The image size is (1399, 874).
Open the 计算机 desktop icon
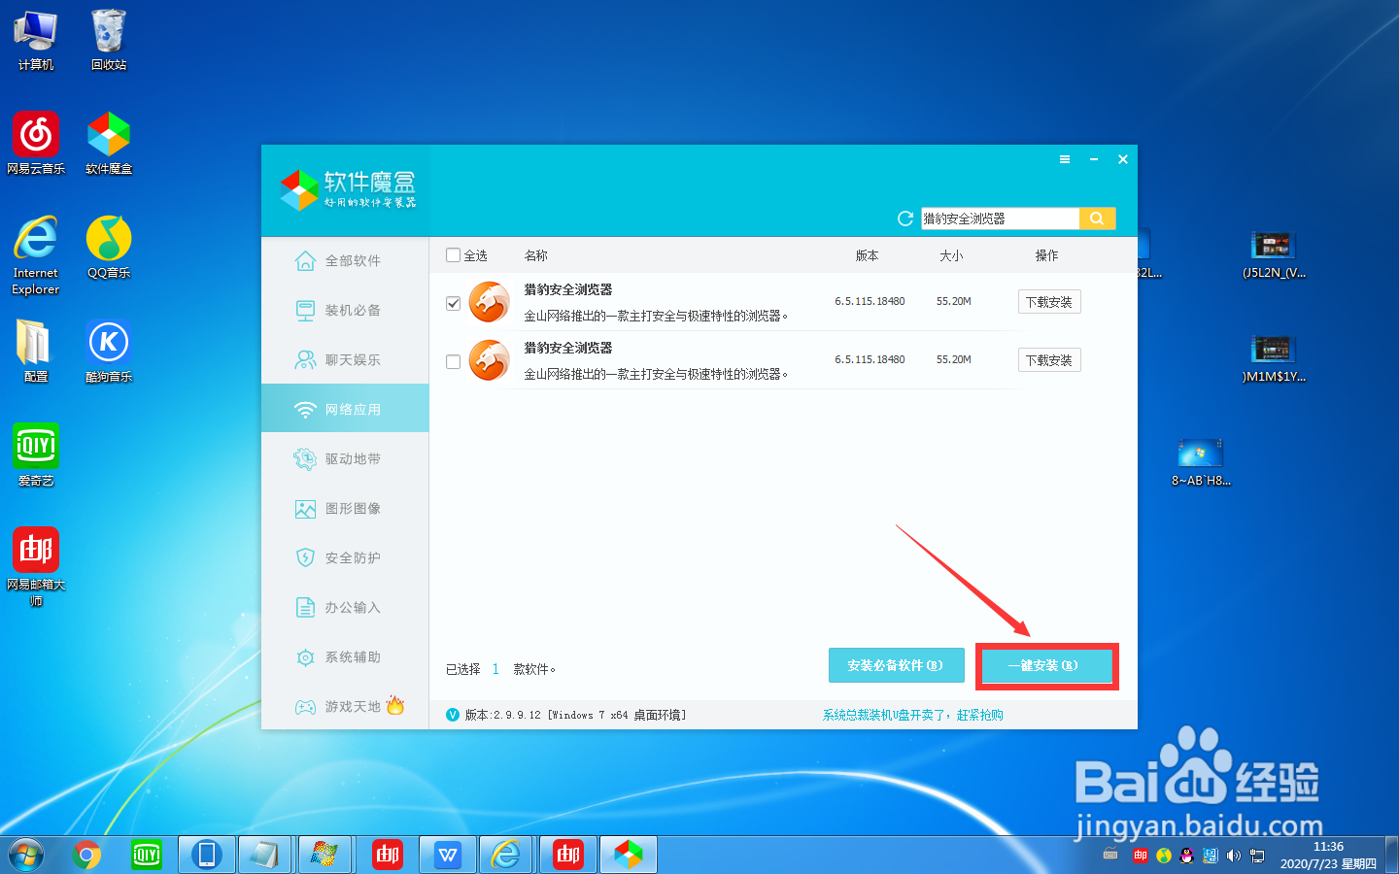tap(36, 40)
